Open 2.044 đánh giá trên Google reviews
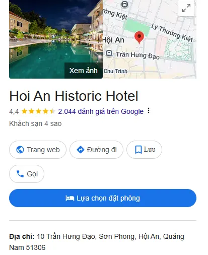208x255 pixels. coord(101,111)
